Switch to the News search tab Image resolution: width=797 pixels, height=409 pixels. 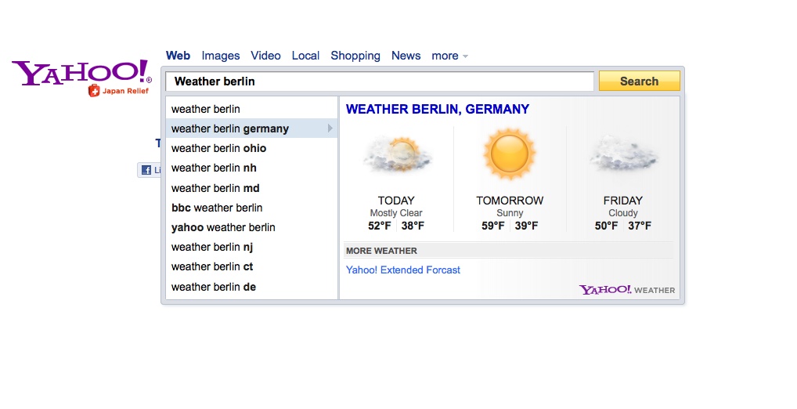[x=406, y=56]
